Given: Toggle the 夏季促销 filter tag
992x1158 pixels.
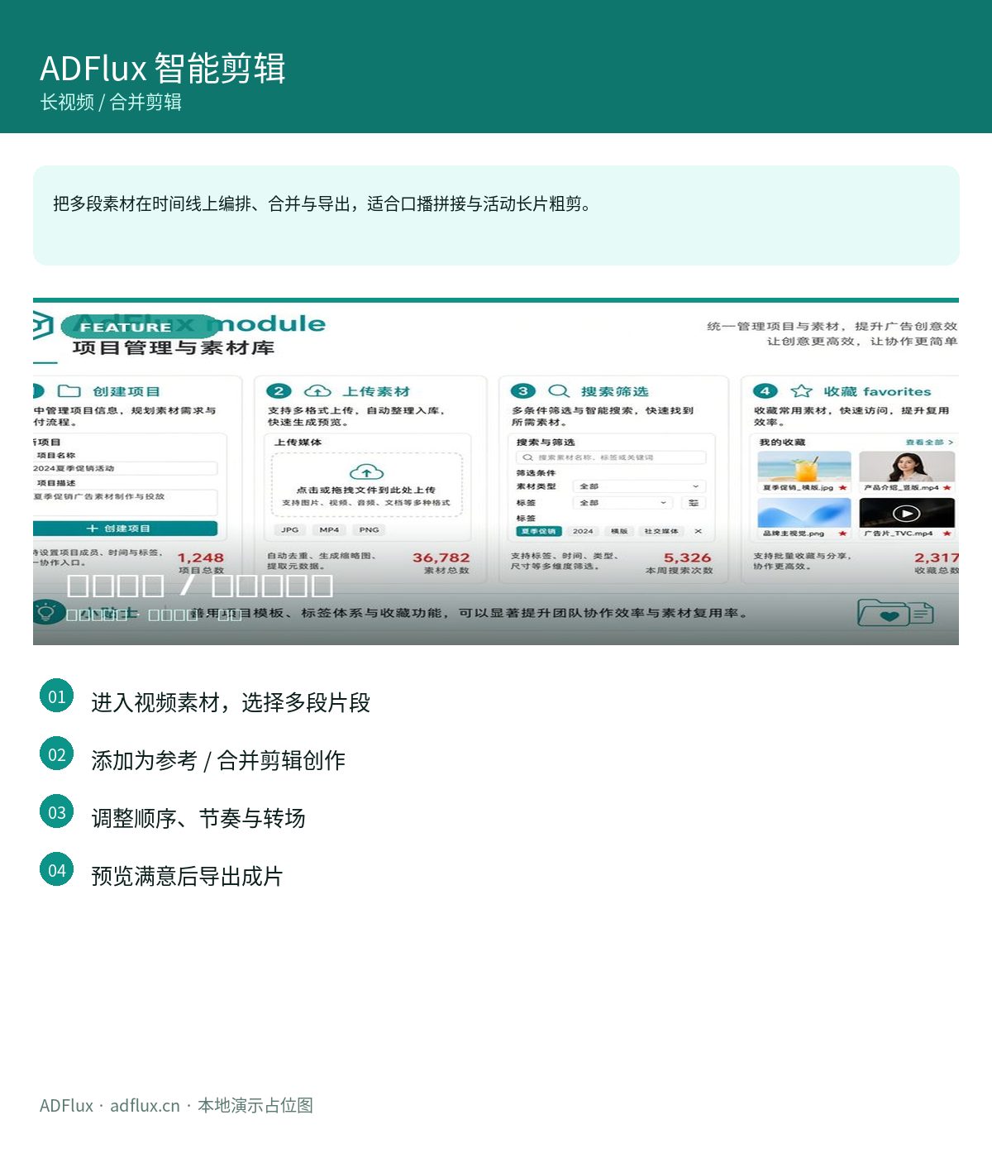Looking at the screenshot, I should pyautogui.click(x=539, y=531).
